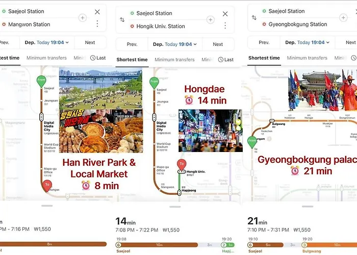Swap origin and destination in the Hongik Univ. panel
Screen dimensions: 357x255
(122, 20)
